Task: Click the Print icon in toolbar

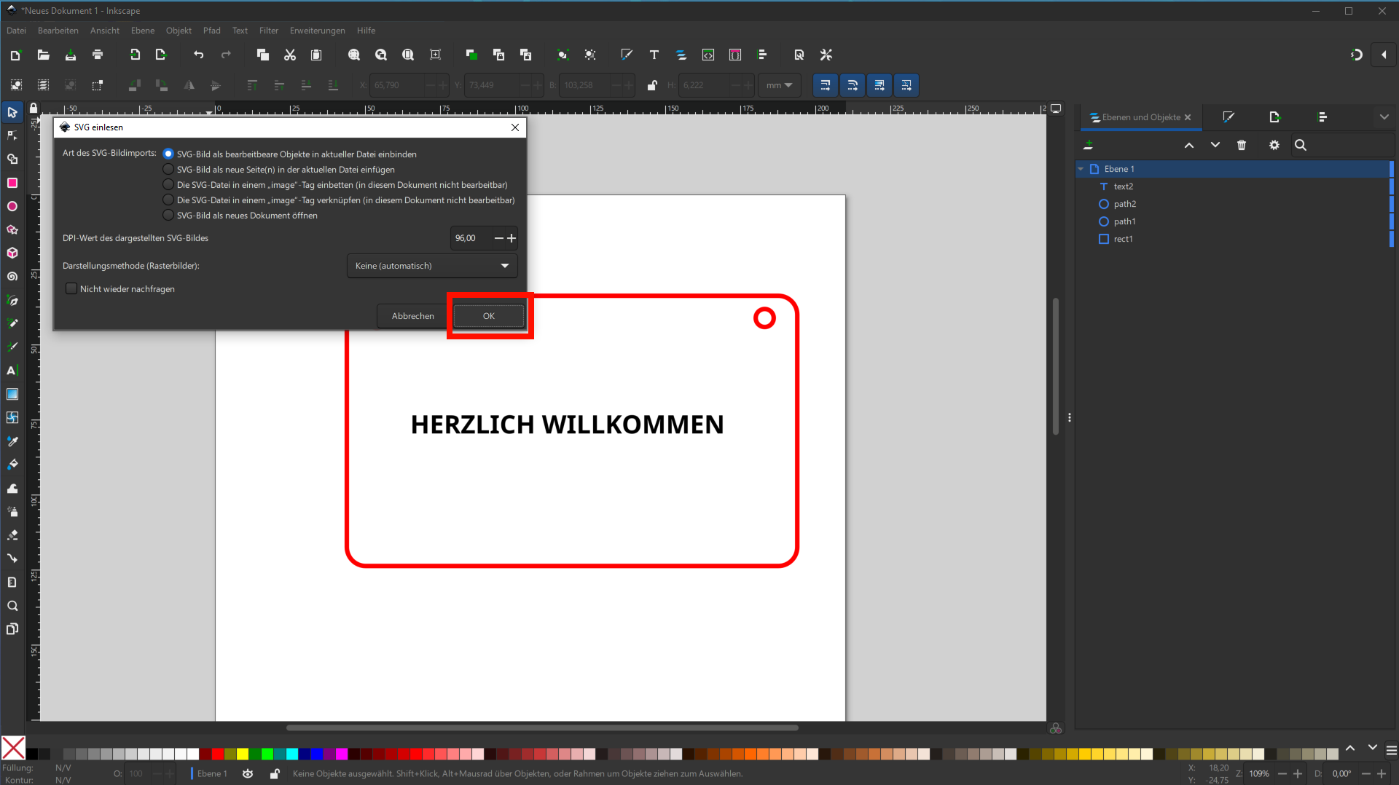Action: pyautogui.click(x=98, y=55)
